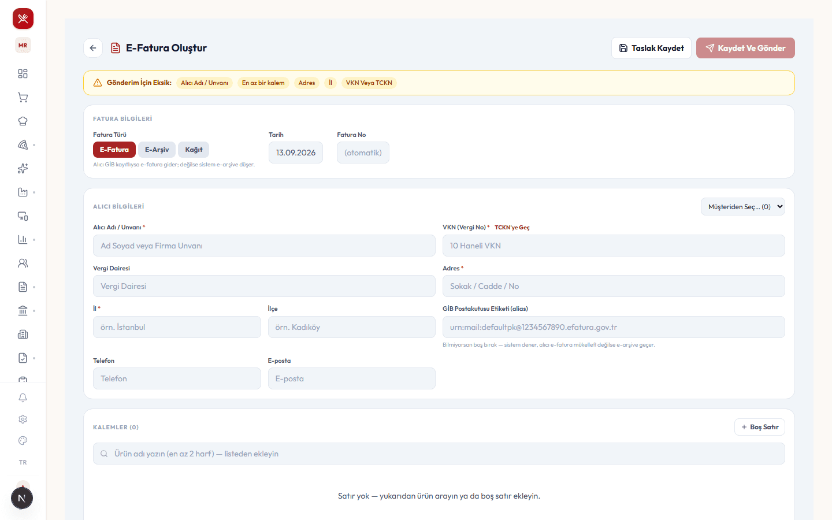Click Taslak Kaydet button

pyautogui.click(x=651, y=48)
